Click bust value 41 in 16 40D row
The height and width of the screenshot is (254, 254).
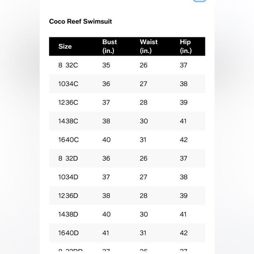coord(106,233)
